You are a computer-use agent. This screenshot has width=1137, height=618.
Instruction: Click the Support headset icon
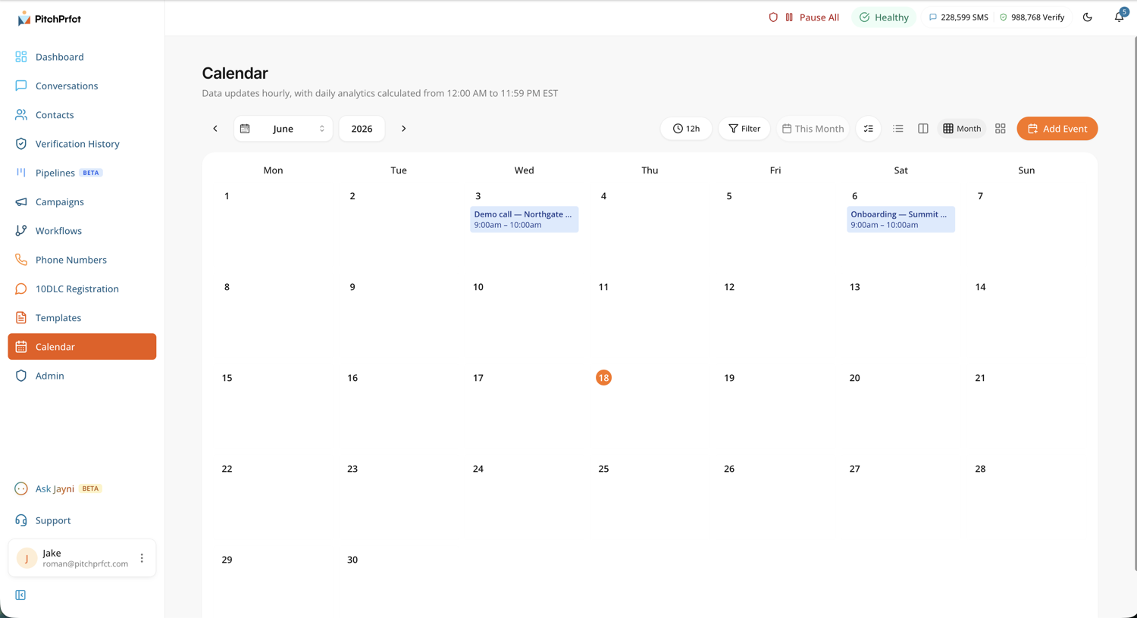(21, 520)
